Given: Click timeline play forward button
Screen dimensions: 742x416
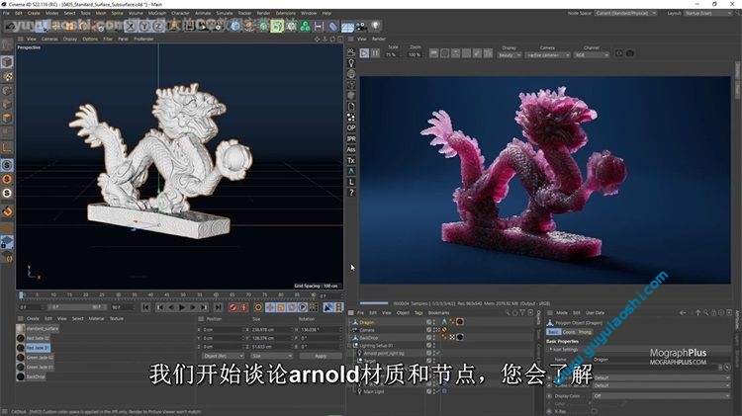Looking at the screenshot, I should [182, 307].
